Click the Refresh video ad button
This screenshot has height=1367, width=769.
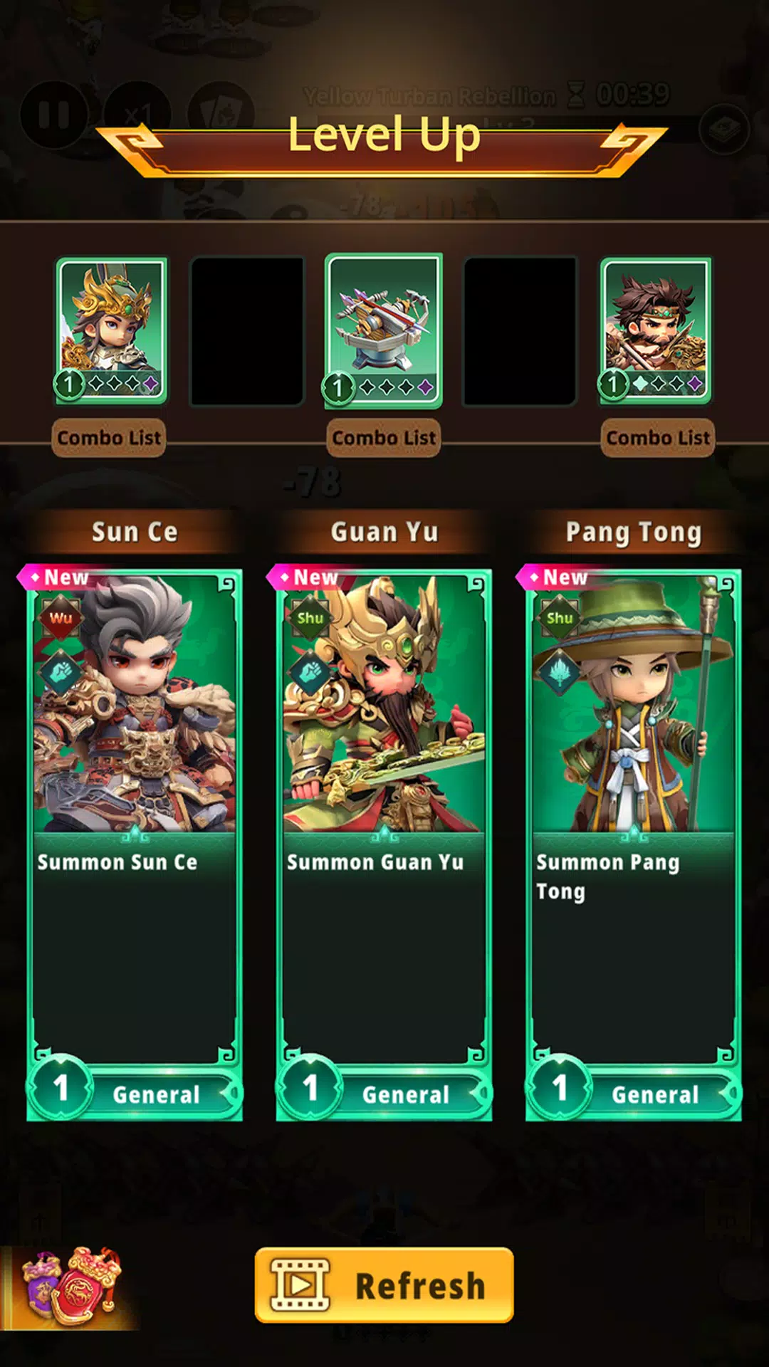tap(384, 1285)
